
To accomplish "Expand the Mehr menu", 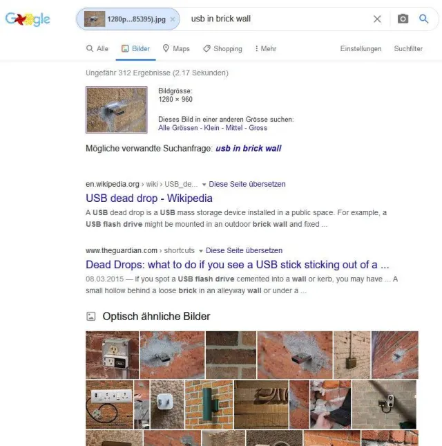I will point(265,48).
